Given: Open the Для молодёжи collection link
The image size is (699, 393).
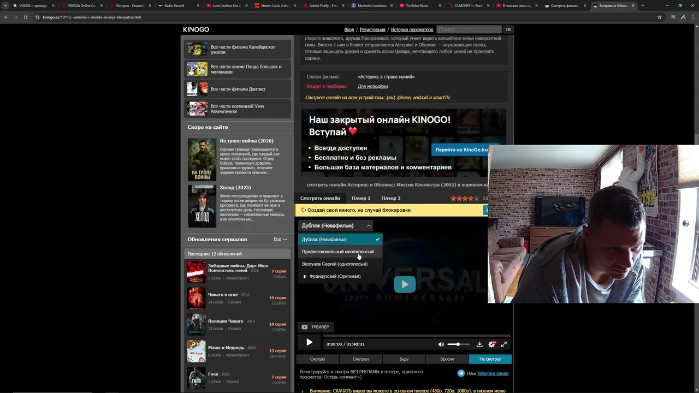Looking at the screenshot, I should (373, 86).
